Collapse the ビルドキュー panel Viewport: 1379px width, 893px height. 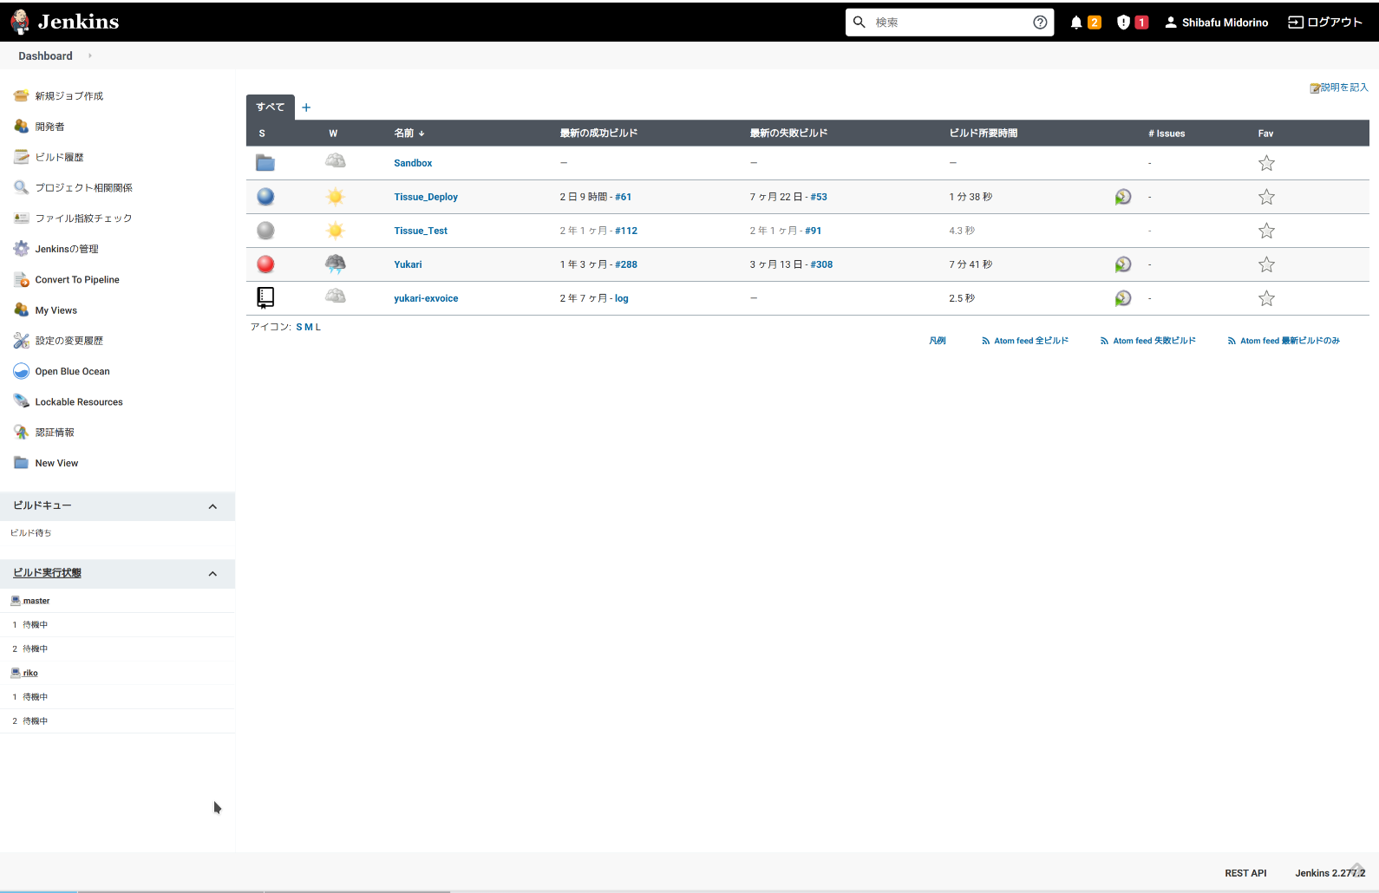pos(212,506)
